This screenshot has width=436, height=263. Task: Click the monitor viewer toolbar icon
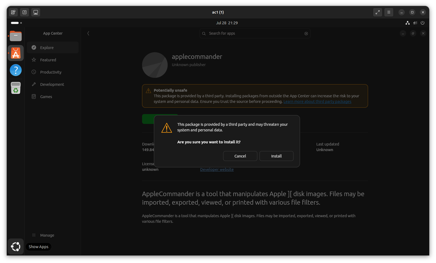click(x=36, y=12)
